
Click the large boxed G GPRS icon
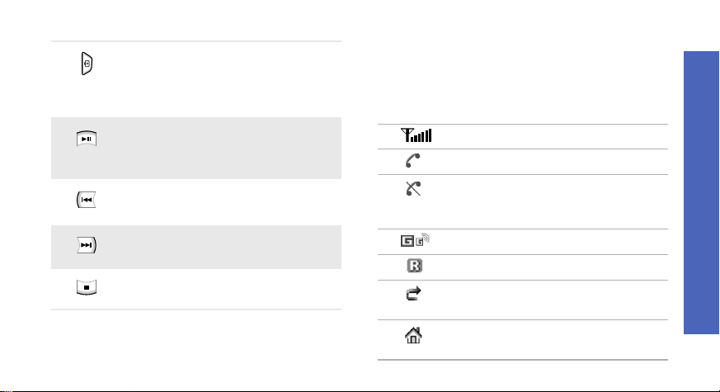[x=407, y=241]
